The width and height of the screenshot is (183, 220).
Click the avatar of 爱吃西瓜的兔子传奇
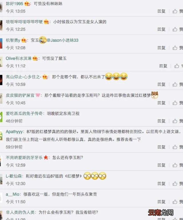1,117
